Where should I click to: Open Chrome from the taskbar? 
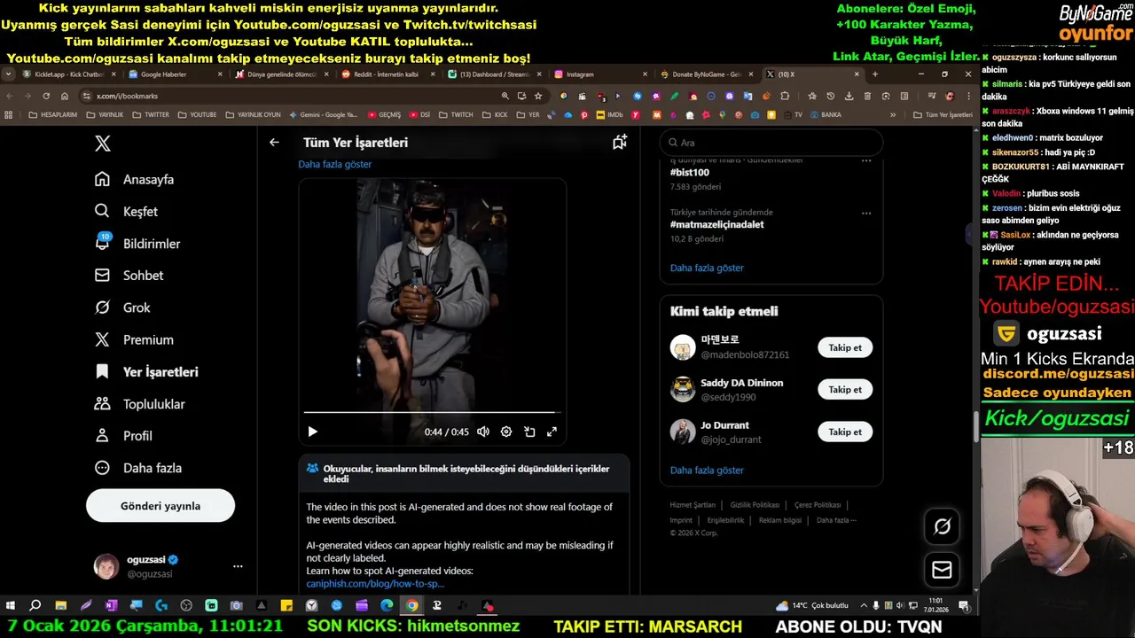[x=411, y=605]
